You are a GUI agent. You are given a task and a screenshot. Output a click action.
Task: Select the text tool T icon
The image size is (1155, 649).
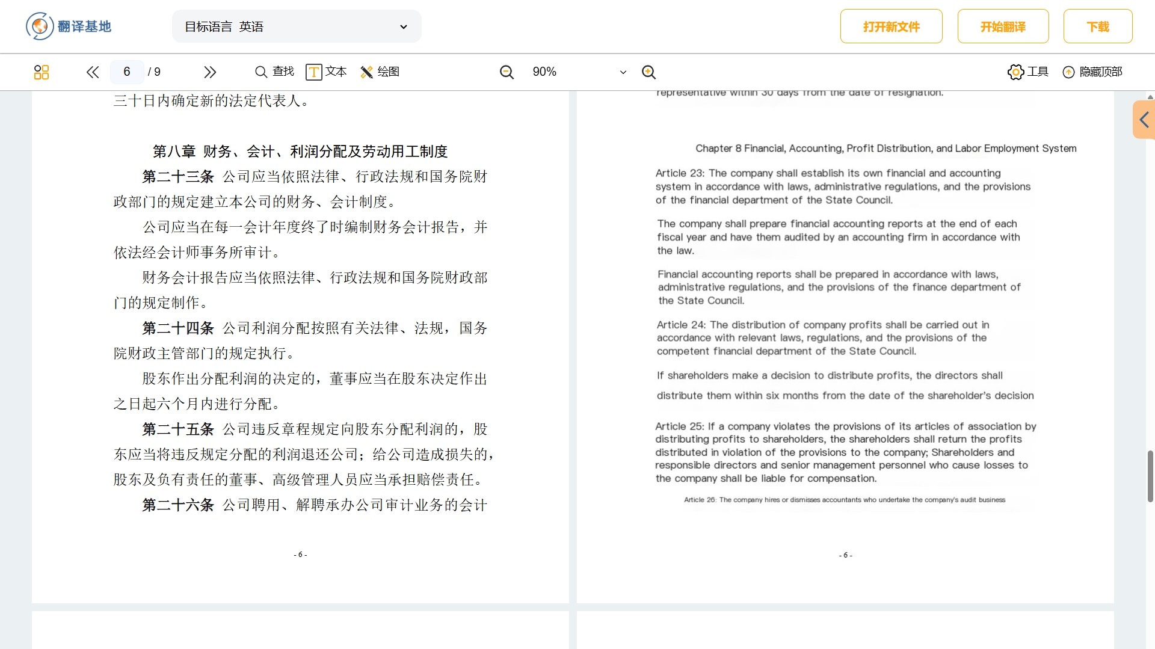[314, 72]
